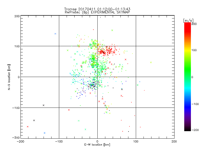Click the '200' label on the colorbar

coord(194,24)
